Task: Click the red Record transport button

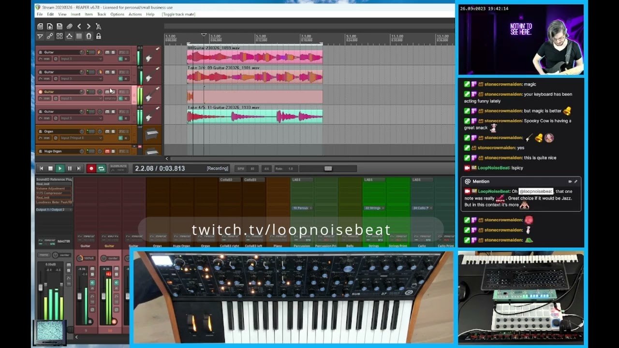Action: point(91,168)
